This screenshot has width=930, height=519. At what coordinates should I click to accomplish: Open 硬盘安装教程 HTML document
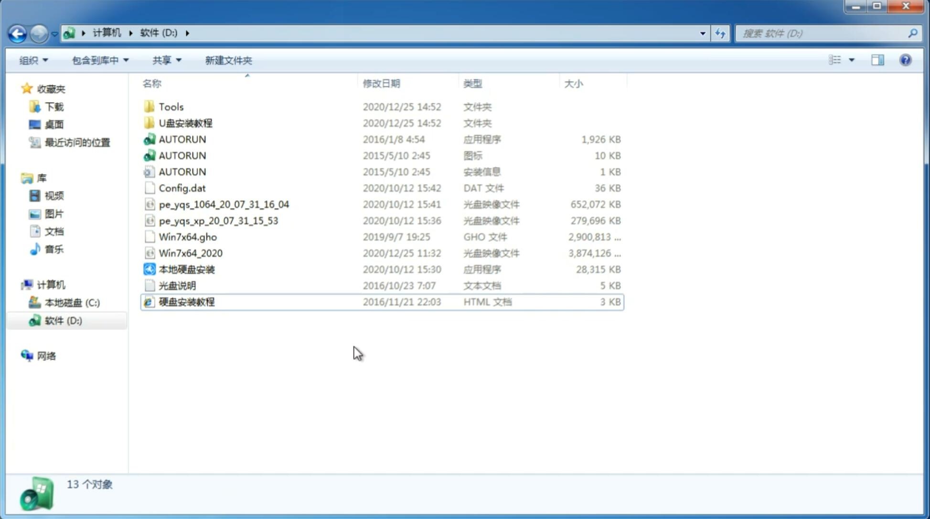[x=186, y=301]
